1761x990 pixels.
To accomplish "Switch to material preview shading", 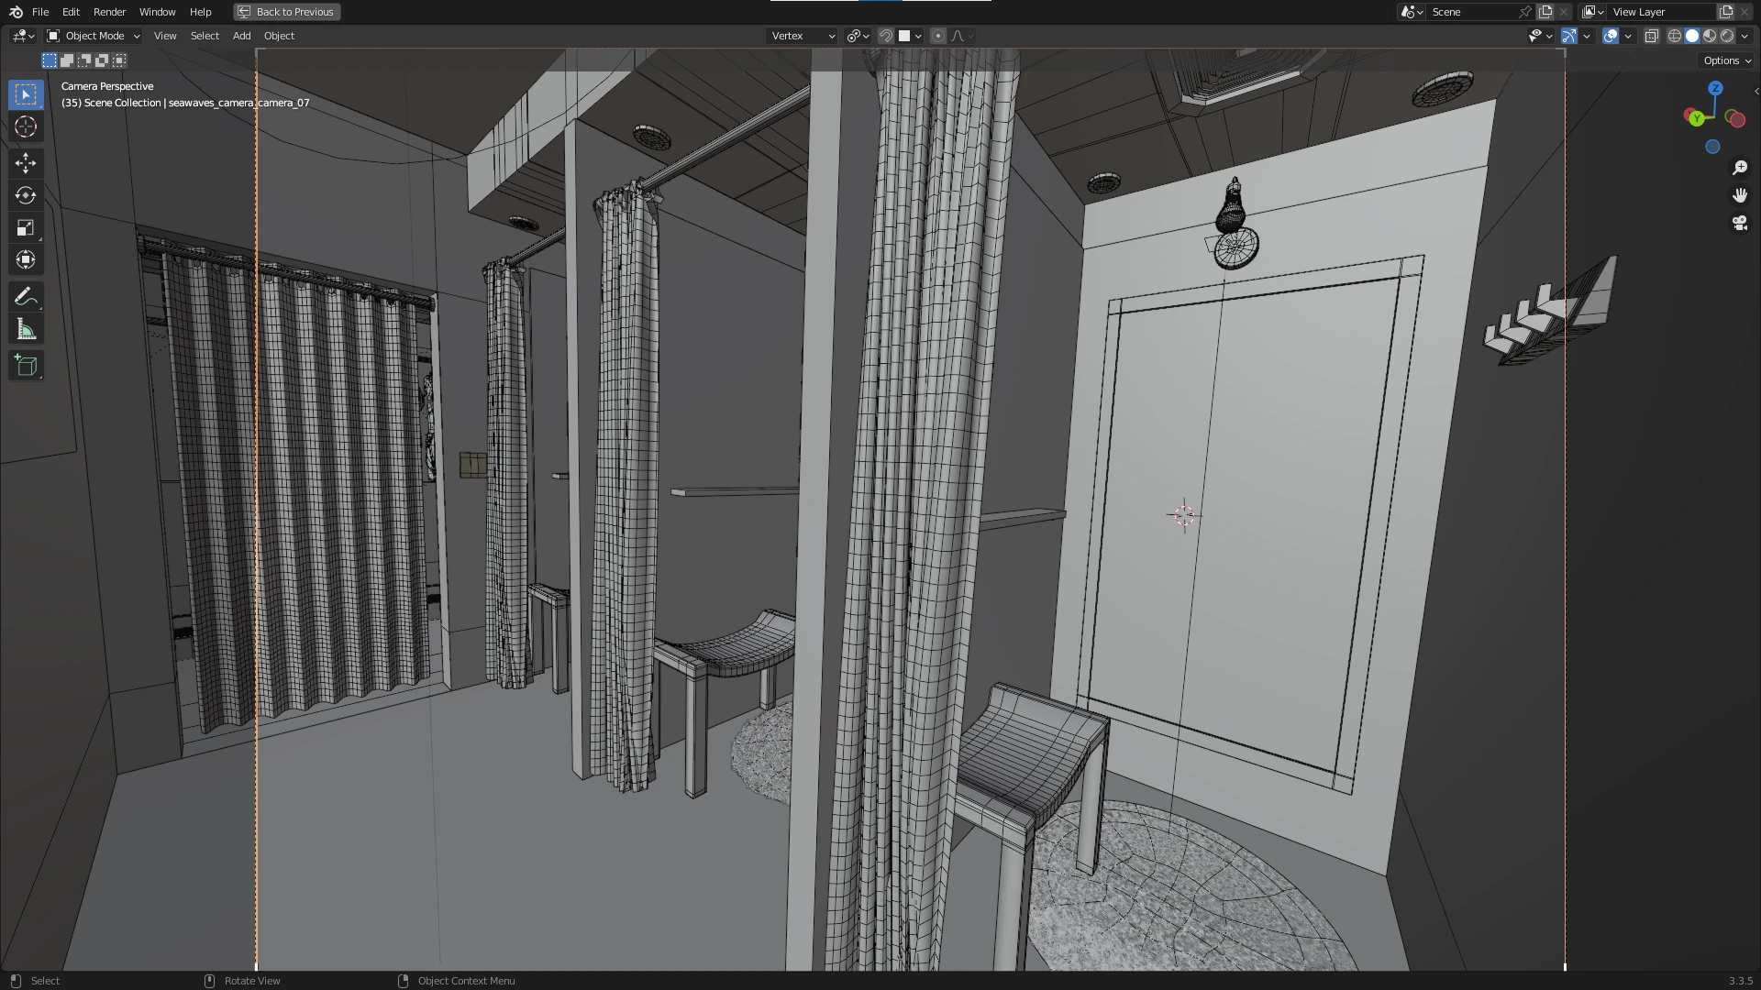I will pyautogui.click(x=1710, y=36).
